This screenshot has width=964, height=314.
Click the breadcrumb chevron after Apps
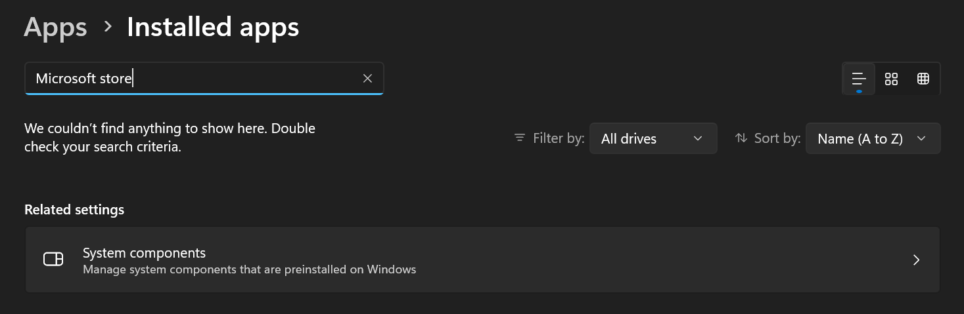(x=108, y=27)
